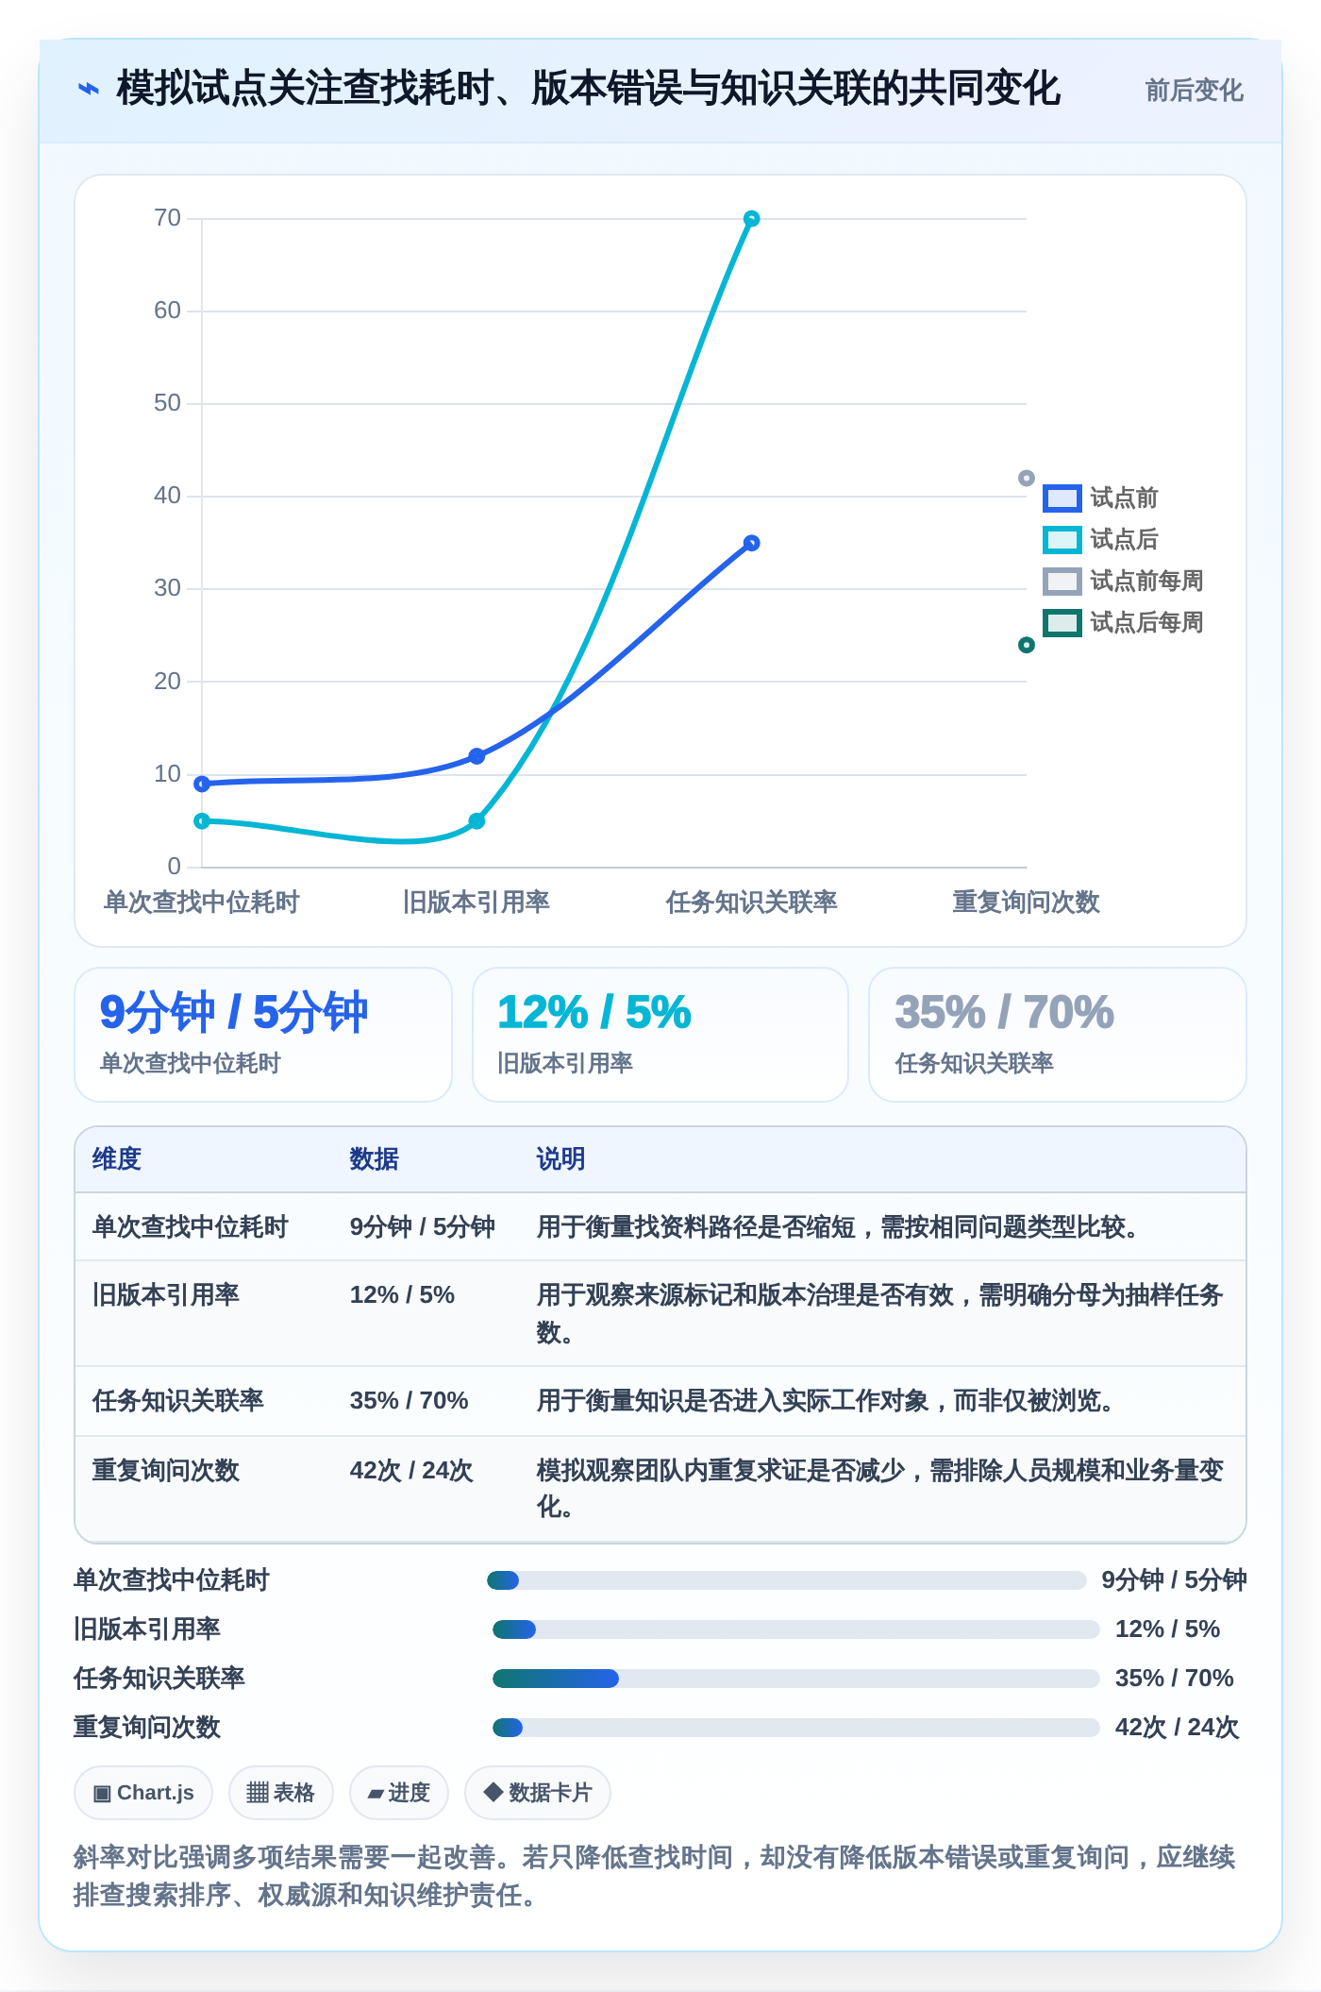Viewport: 1321px width, 1992px height.
Task: Click the 旧版本引用率 progress bar
Action: [796, 1629]
